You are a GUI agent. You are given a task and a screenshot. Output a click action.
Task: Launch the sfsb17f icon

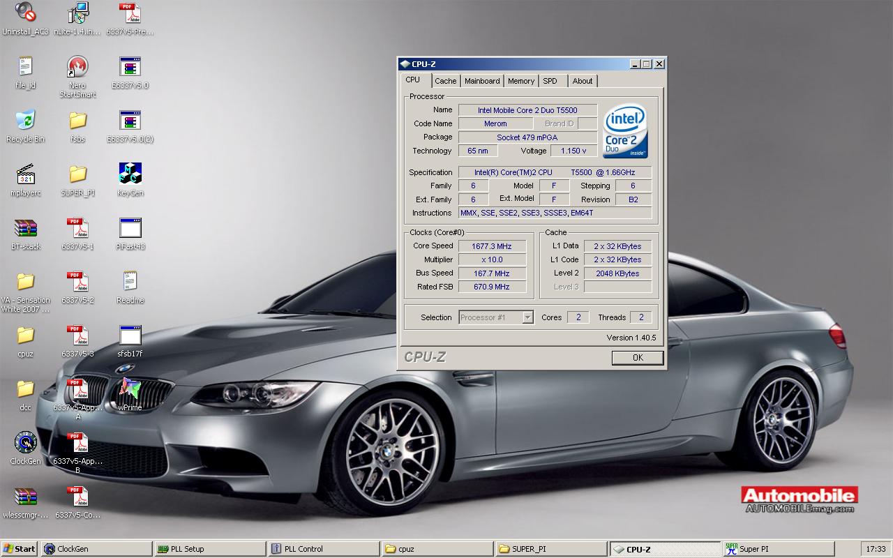pyautogui.click(x=130, y=335)
